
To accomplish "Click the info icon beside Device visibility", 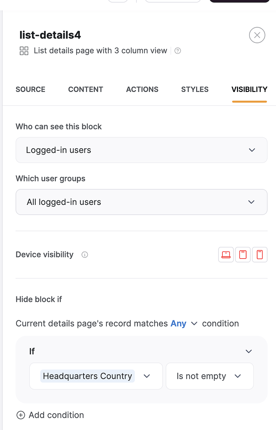I will (84, 254).
